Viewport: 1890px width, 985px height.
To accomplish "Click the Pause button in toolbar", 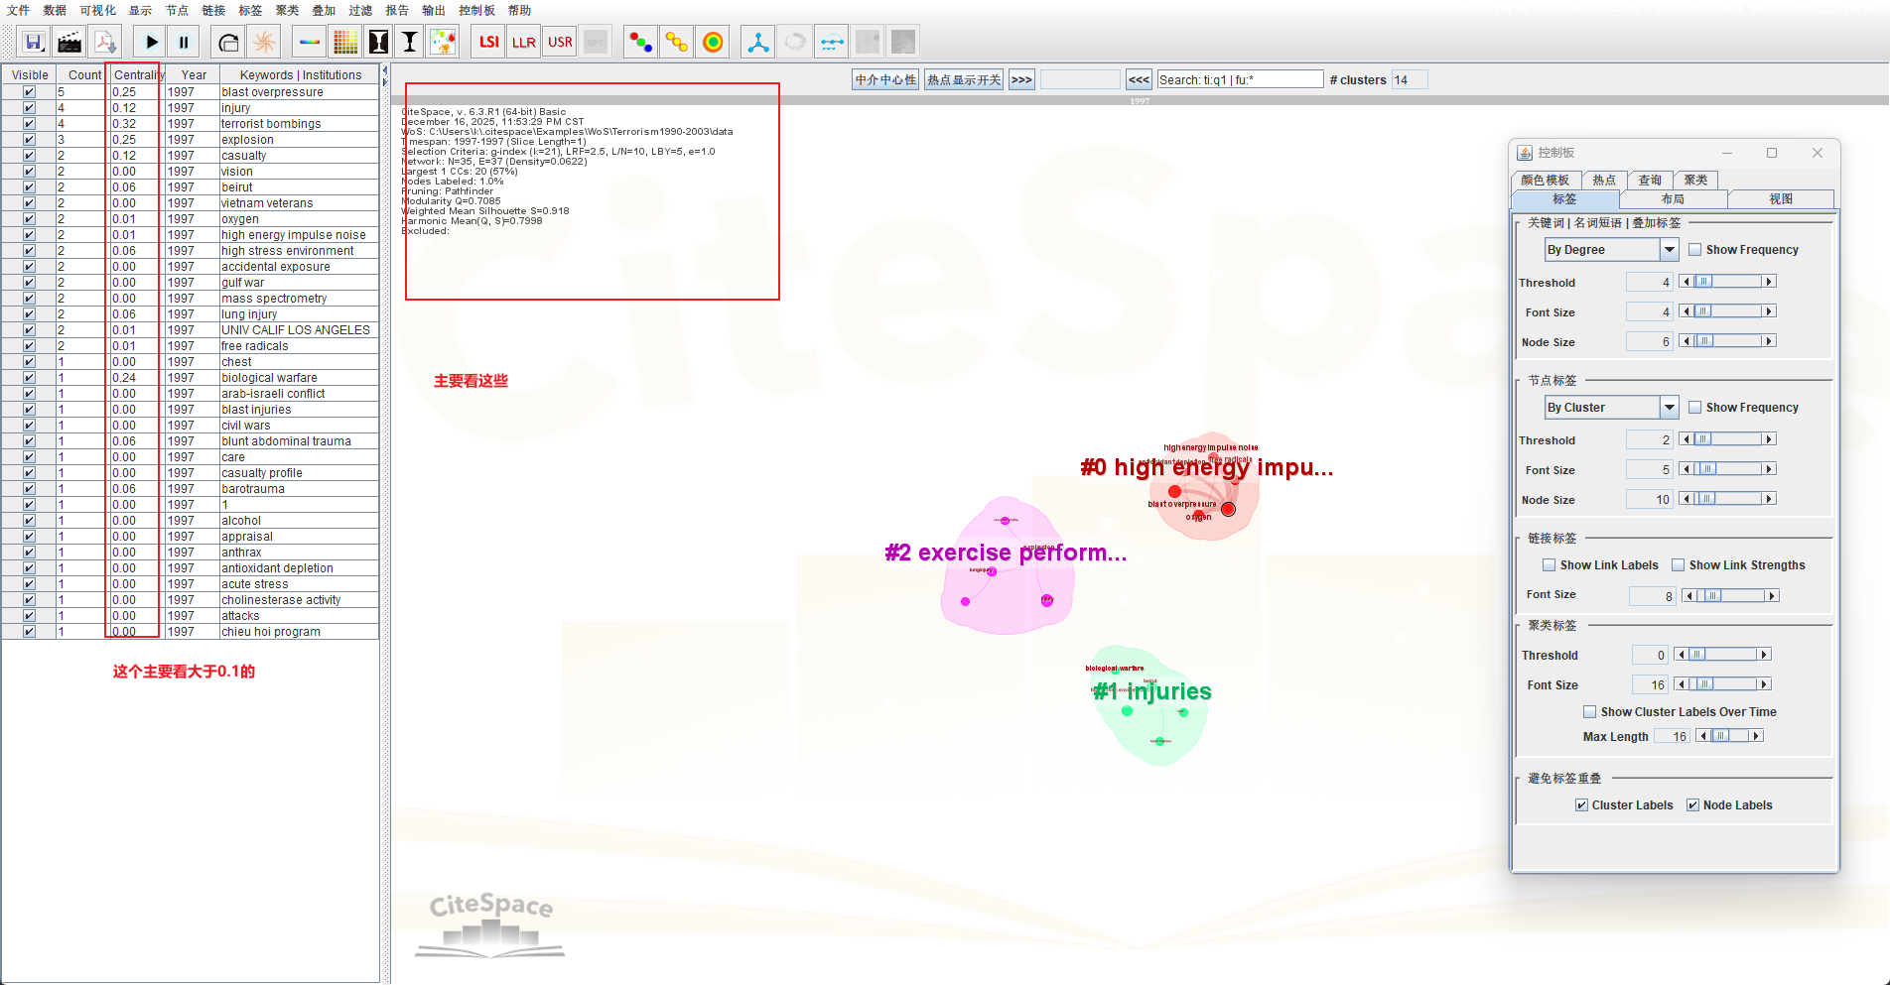I will point(184,42).
